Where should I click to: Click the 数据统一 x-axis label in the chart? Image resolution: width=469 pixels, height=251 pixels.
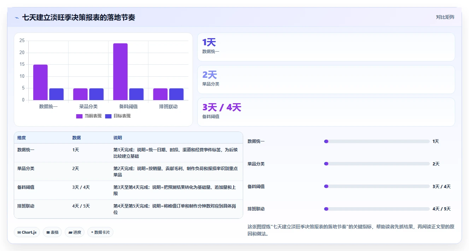tap(48, 106)
